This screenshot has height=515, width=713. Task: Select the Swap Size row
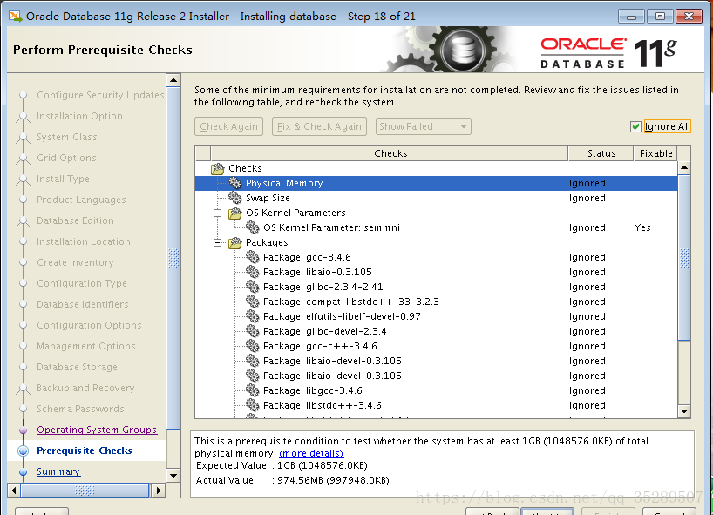coord(436,198)
